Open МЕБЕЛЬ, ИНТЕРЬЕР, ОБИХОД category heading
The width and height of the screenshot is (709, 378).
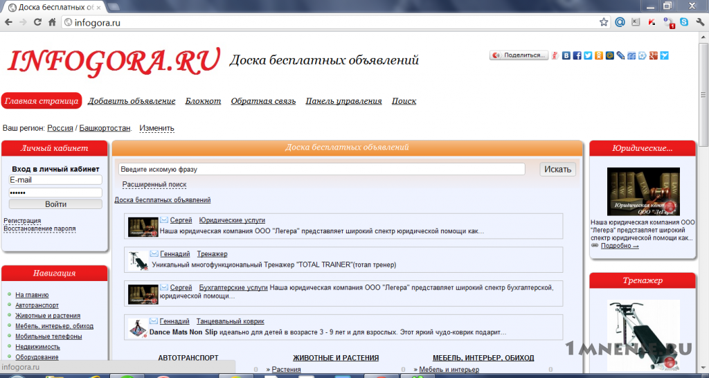tap(483, 358)
